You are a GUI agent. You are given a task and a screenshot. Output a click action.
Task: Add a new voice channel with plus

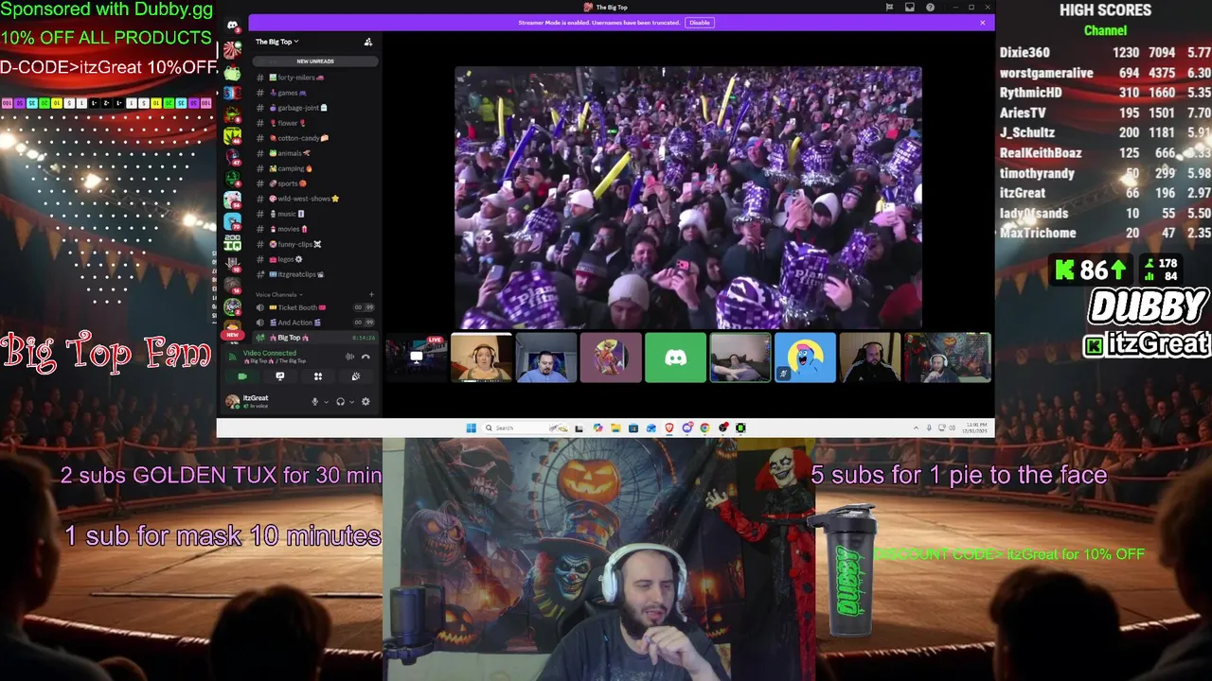pos(370,295)
